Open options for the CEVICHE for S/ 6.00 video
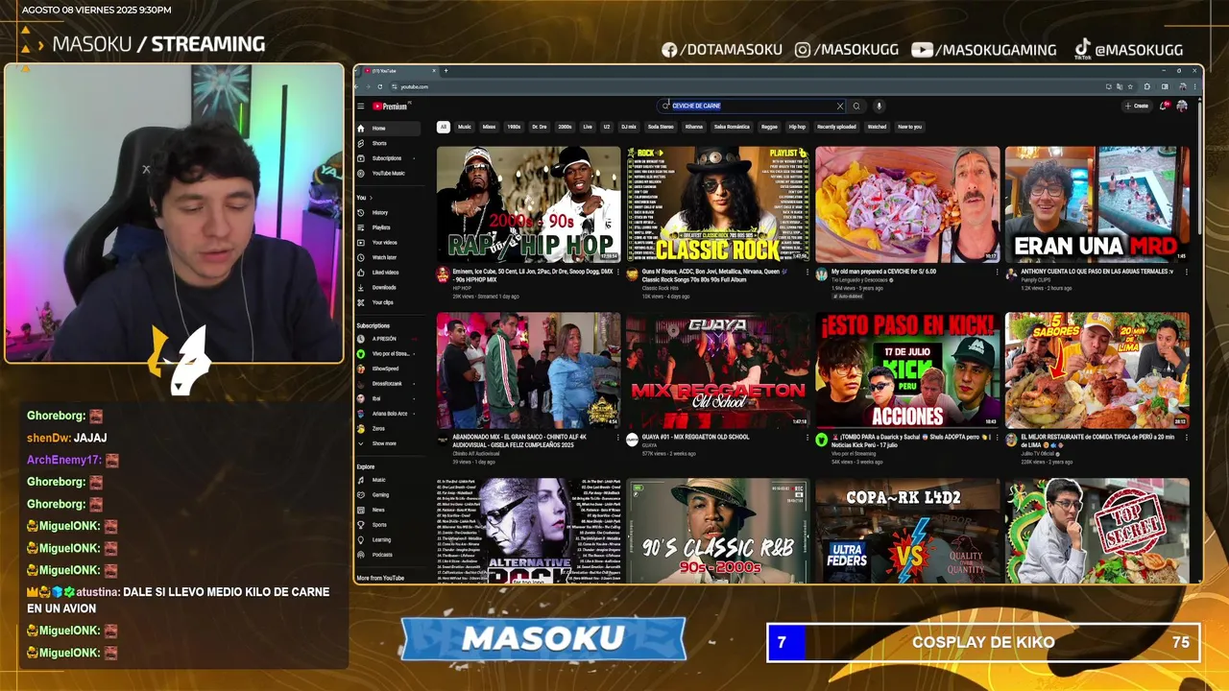 coord(997,273)
